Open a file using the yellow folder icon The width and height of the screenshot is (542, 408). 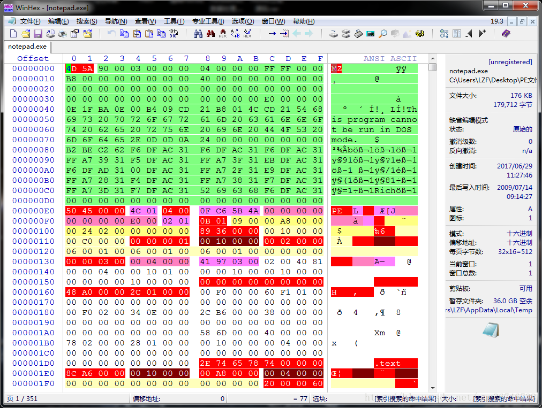click(26, 34)
